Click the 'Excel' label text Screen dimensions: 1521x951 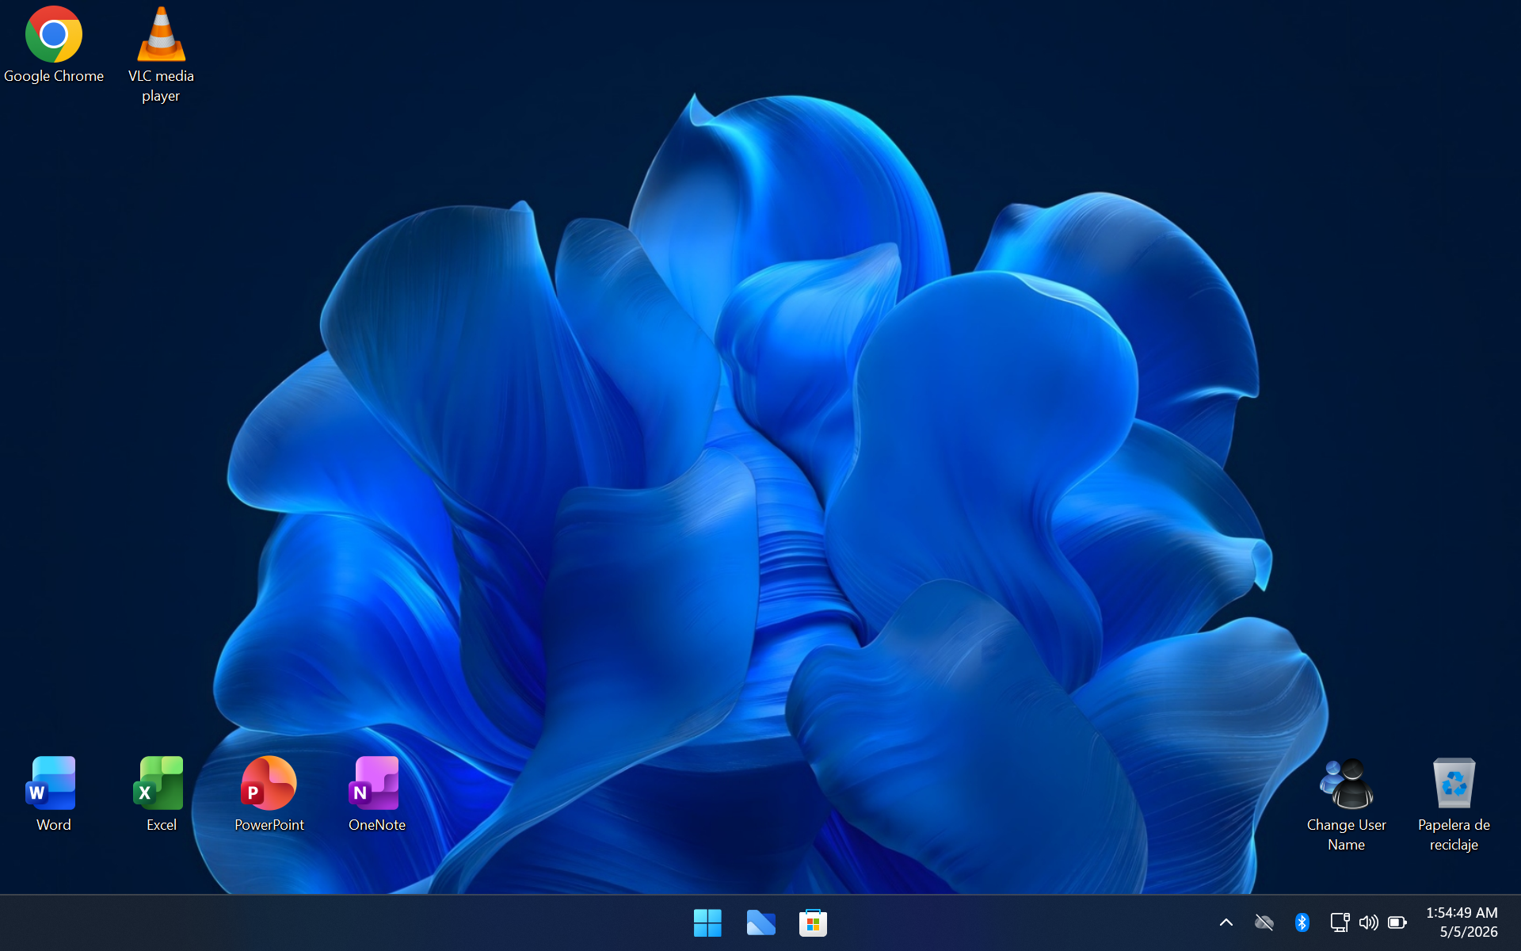tap(162, 825)
